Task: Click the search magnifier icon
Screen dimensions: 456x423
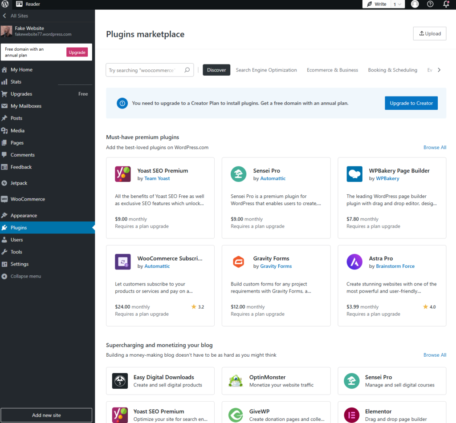Action: (187, 70)
